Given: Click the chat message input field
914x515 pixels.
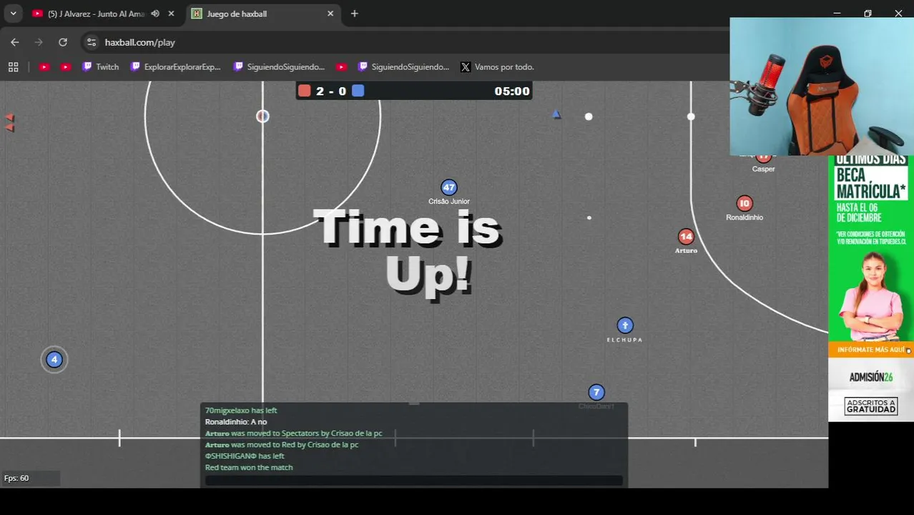Looking at the screenshot, I should (414, 481).
